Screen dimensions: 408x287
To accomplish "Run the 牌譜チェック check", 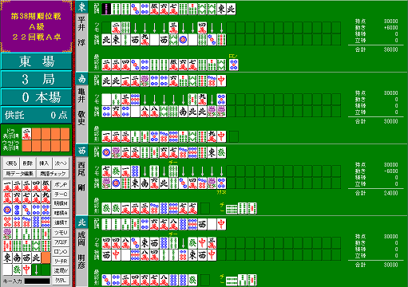I will [x=53, y=174].
